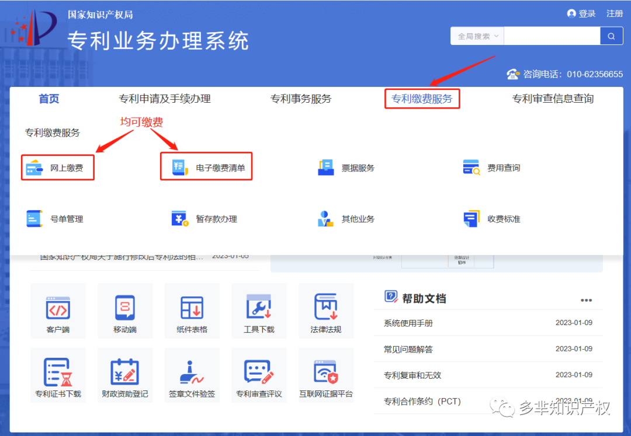The height and width of the screenshot is (436, 631).
Task: Go to the 首页 home tab
Action: click(x=48, y=99)
